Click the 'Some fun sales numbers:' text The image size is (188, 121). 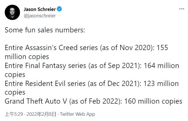tap(45, 30)
